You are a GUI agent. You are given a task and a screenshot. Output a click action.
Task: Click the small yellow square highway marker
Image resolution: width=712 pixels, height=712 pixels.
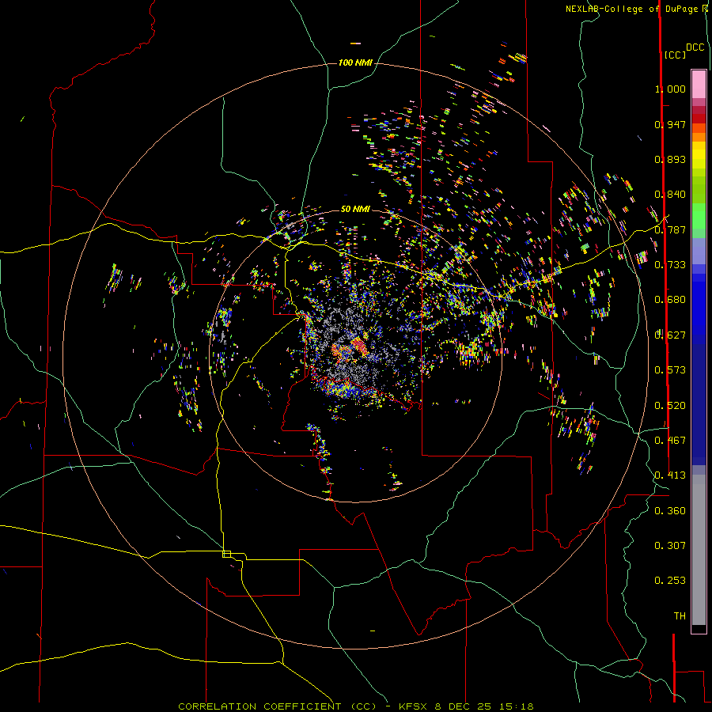tap(226, 554)
